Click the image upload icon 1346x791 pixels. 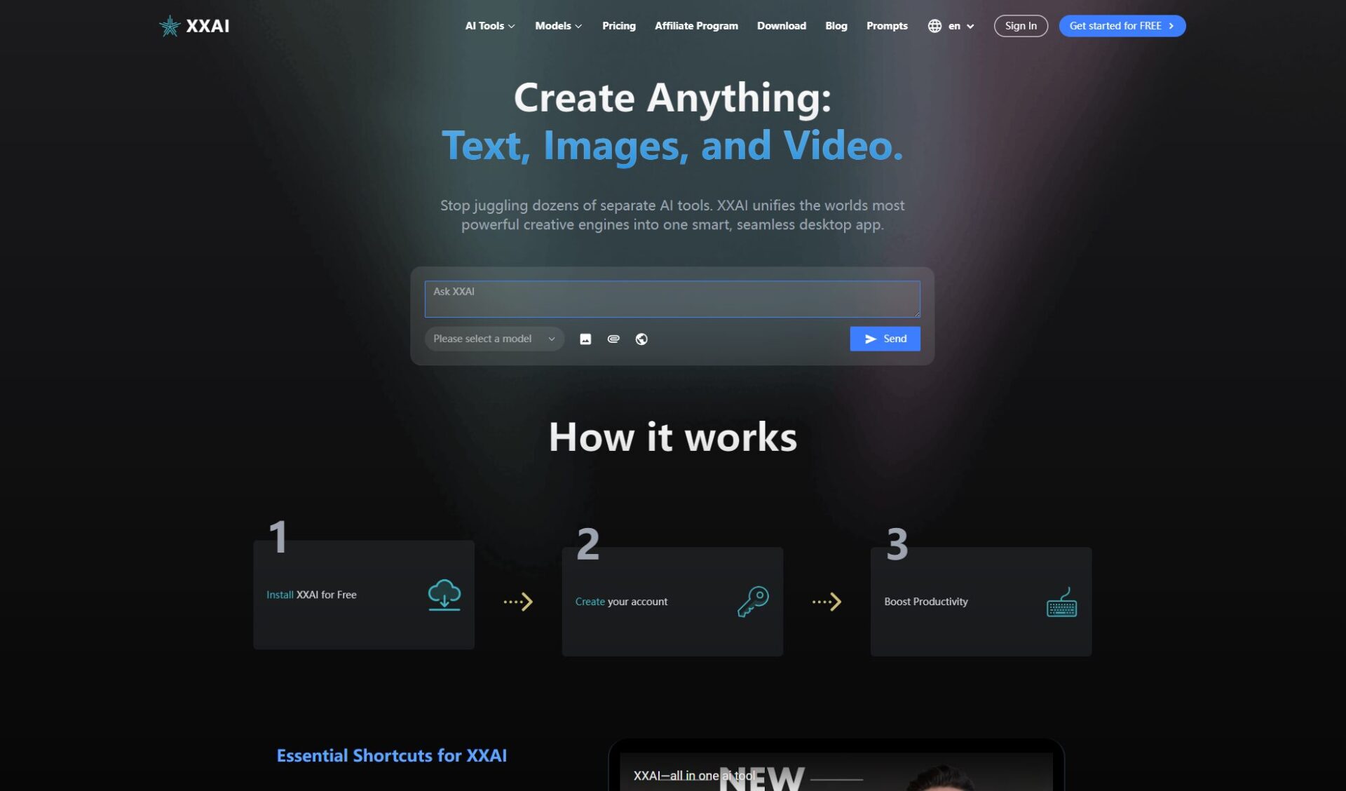point(585,339)
